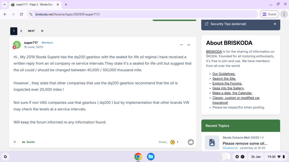Close the super717 tab
The width and height of the screenshot is (289, 162).
tap(58, 4)
